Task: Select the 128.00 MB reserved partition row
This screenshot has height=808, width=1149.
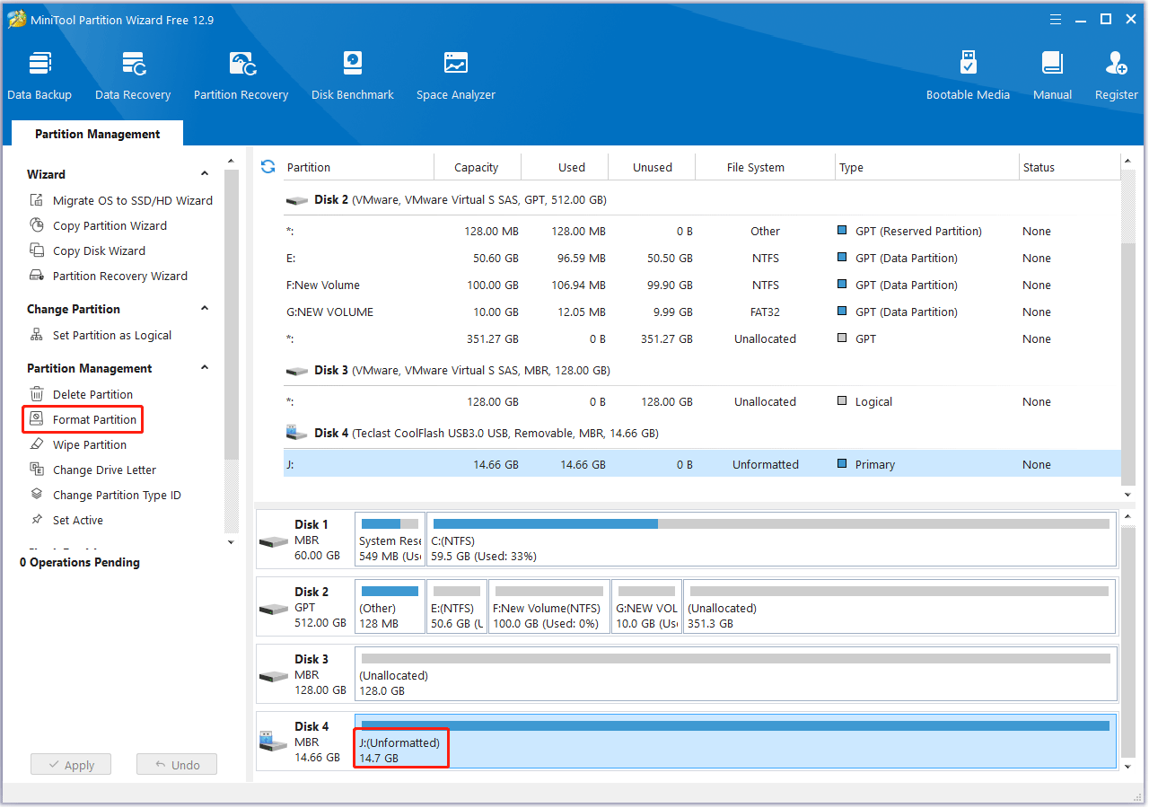Action: (702, 231)
